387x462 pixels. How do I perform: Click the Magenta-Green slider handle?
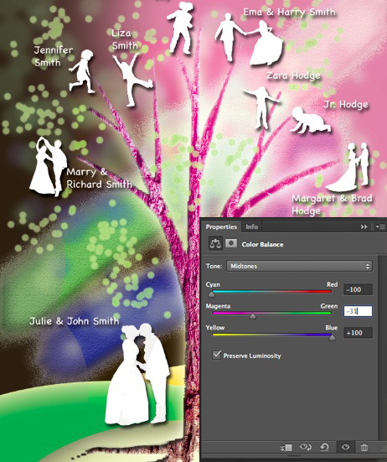(x=252, y=316)
